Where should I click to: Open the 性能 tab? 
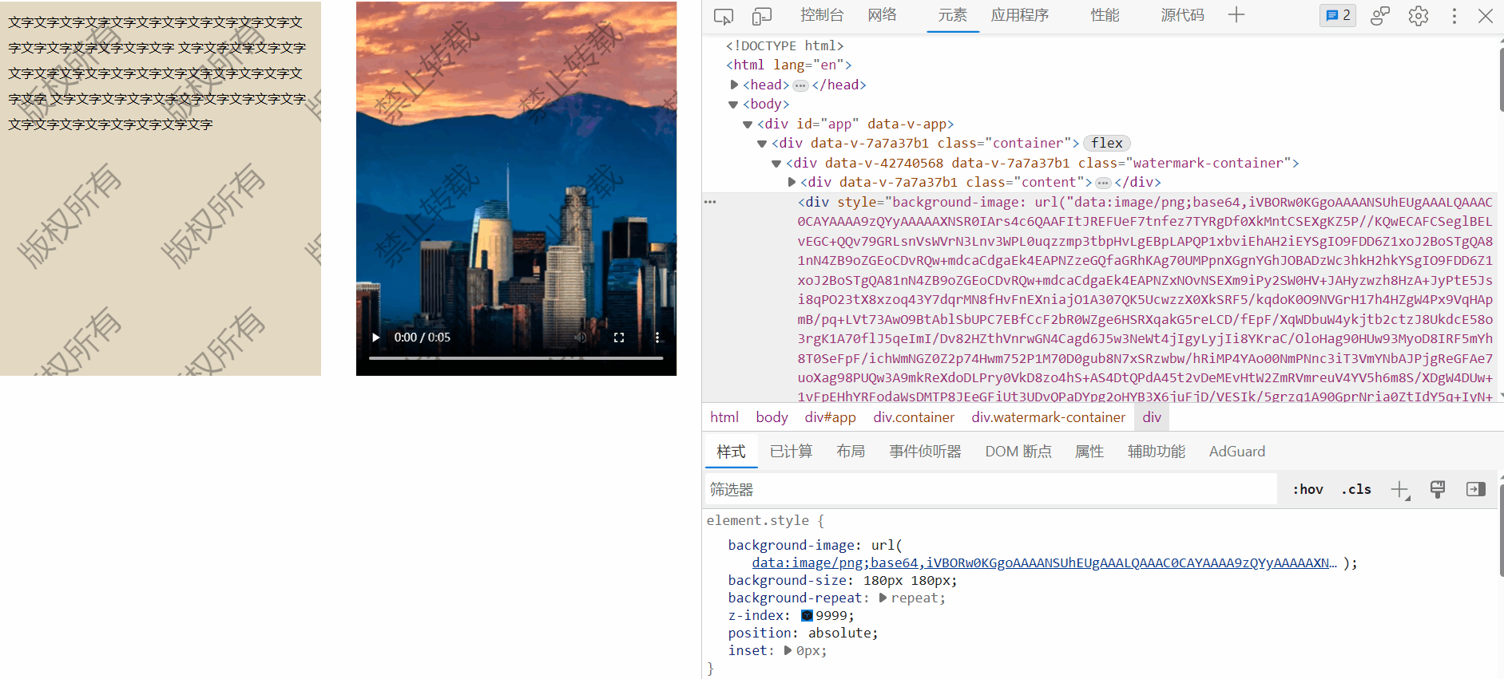[x=1105, y=15]
